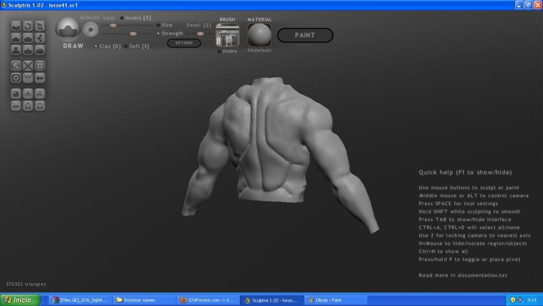Select the Rotate tool with circular arrow

click(x=28, y=25)
